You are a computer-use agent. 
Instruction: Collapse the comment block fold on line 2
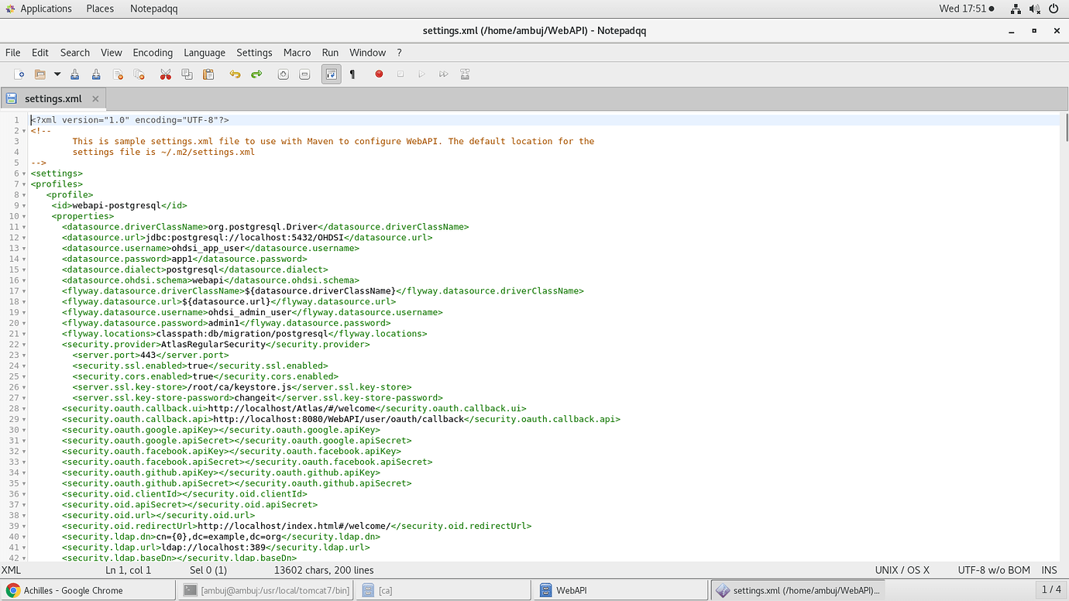click(24, 130)
